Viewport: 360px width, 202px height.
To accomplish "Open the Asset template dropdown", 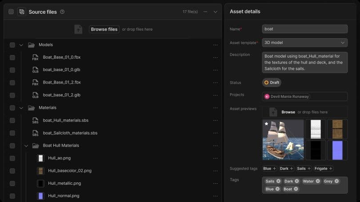I will click(x=305, y=43).
